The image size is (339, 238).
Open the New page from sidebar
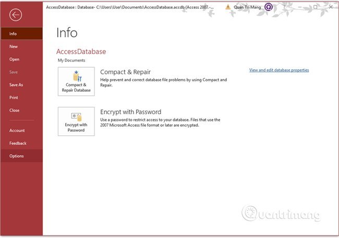point(14,46)
